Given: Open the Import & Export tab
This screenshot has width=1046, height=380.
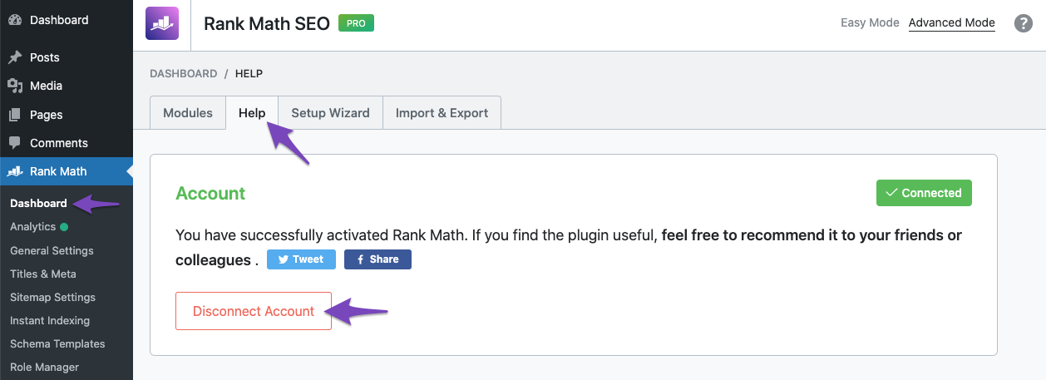Looking at the screenshot, I should 442,113.
